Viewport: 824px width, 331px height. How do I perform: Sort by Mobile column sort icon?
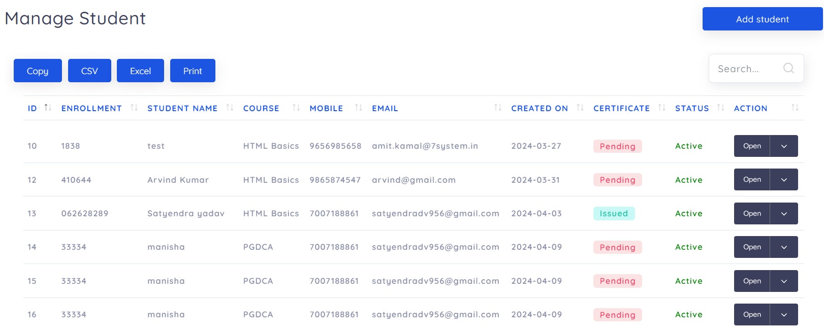point(358,108)
